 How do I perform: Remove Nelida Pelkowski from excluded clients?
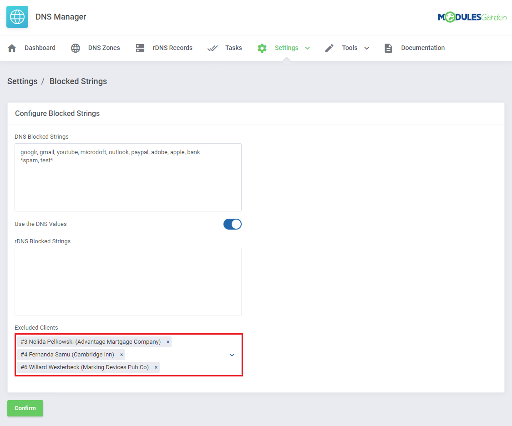coord(168,342)
